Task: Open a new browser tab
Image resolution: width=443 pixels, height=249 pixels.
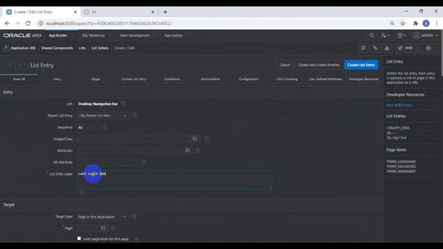Action: click(165, 12)
